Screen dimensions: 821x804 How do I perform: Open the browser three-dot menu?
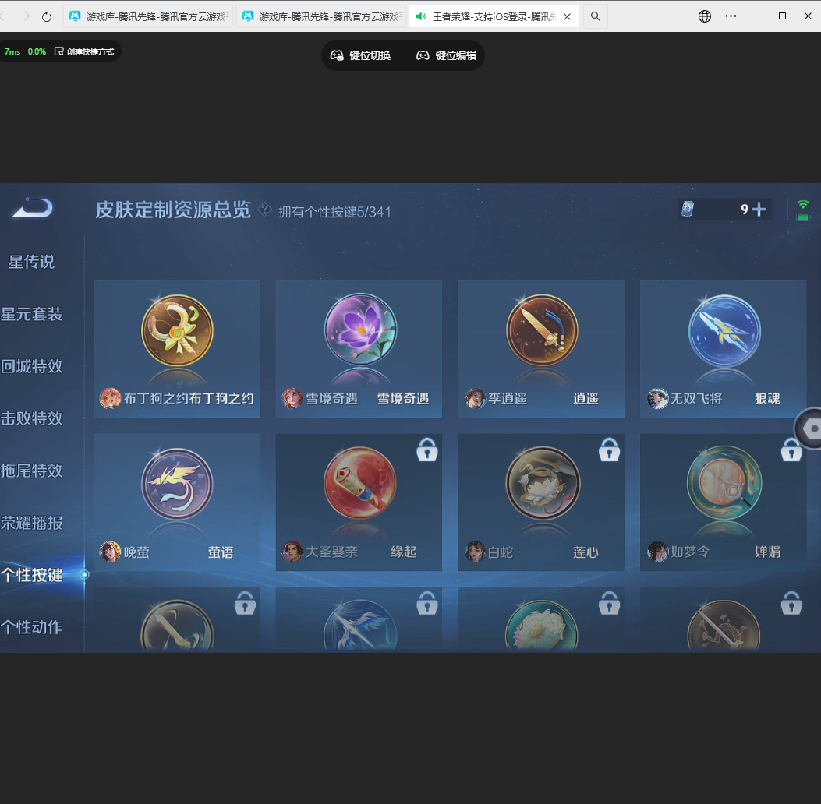point(731,16)
